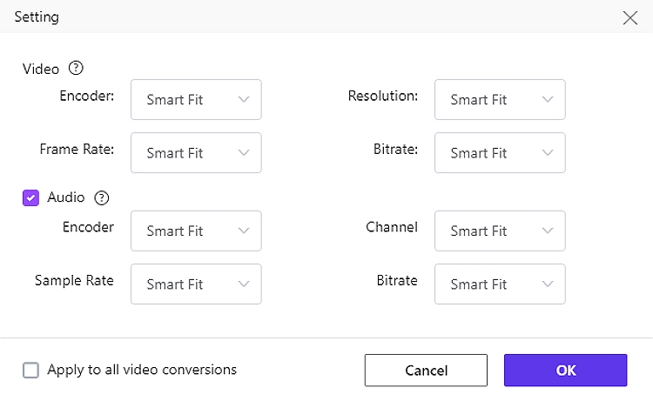Expand the Video Bitrate dropdown
This screenshot has width=653, height=401.
(x=500, y=153)
